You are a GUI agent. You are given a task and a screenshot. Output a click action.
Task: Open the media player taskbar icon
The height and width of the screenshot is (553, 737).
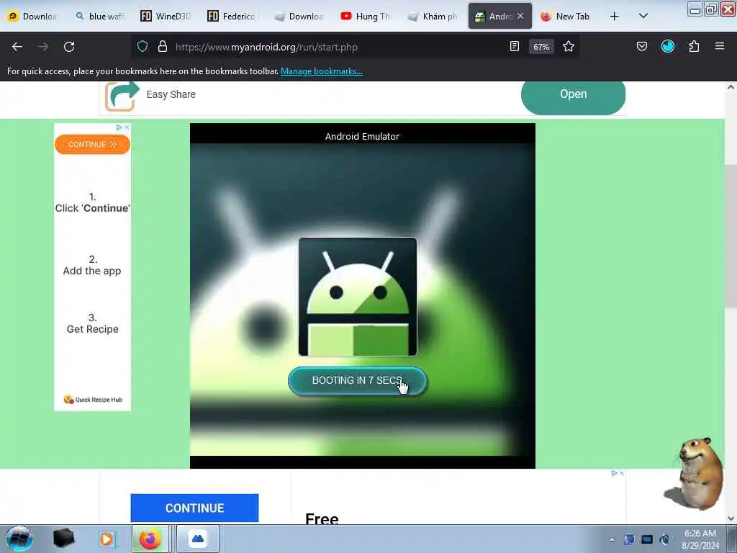click(x=107, y=539)
